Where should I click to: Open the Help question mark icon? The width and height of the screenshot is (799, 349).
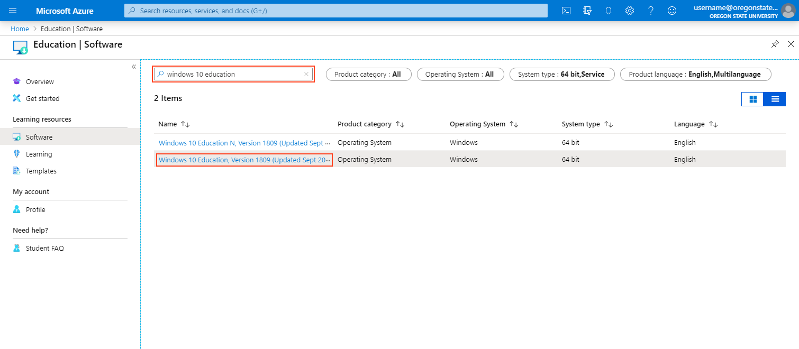pyautogui.click(x=650, y=11)
